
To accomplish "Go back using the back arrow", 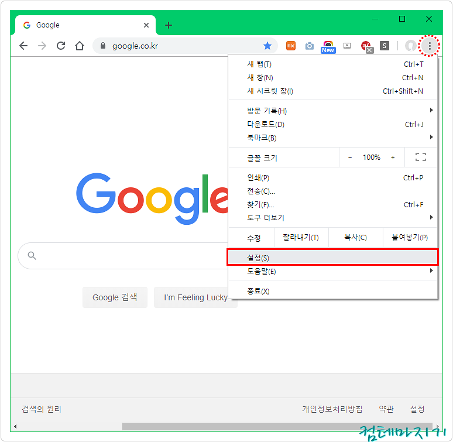I will click(23, 46).
